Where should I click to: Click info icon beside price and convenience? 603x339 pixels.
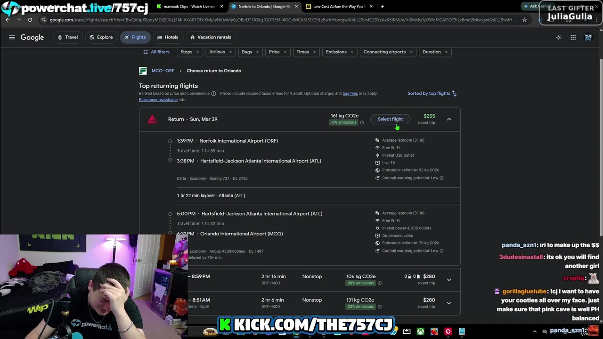[213, 93]
